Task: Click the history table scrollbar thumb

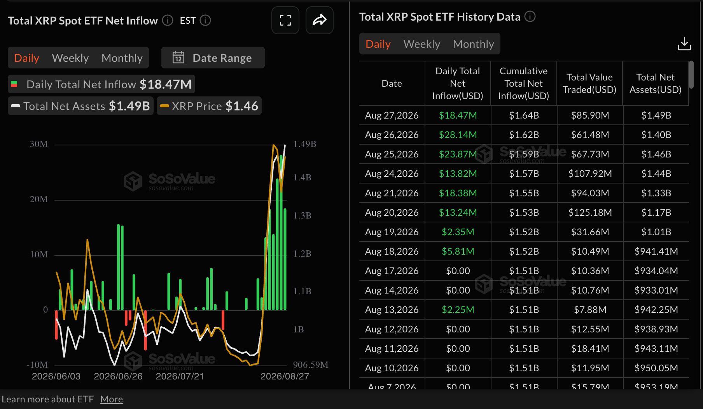Action: (691, 75)
